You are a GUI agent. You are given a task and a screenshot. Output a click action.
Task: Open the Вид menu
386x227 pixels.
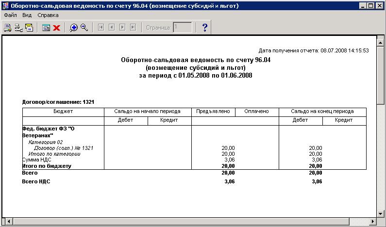27,15
